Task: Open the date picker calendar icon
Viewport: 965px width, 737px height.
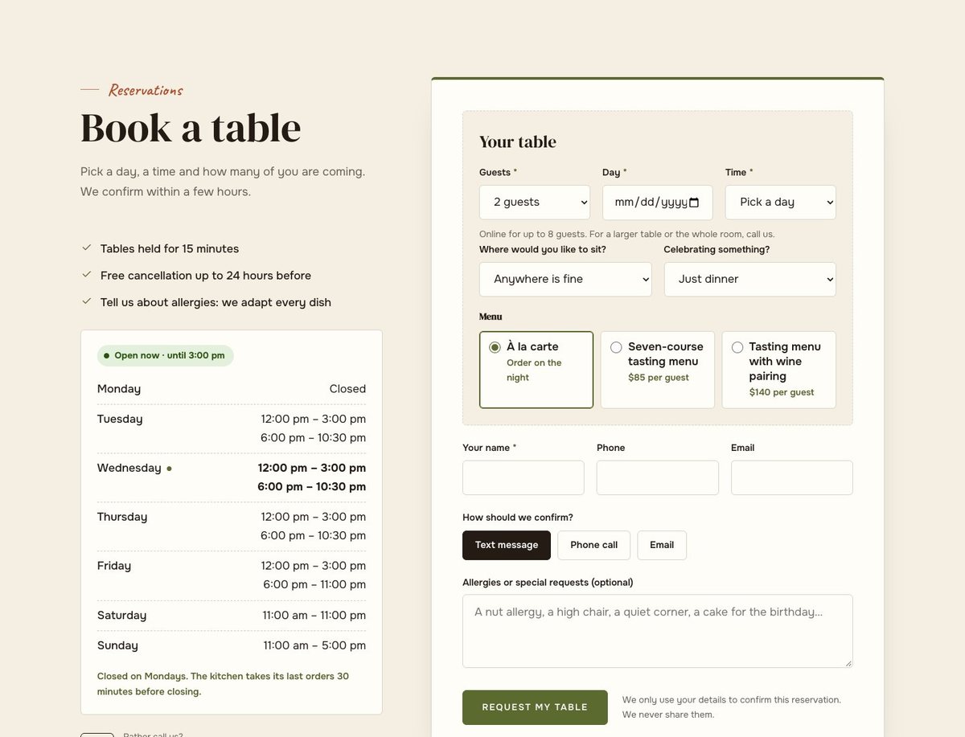Action: [695, 203]
